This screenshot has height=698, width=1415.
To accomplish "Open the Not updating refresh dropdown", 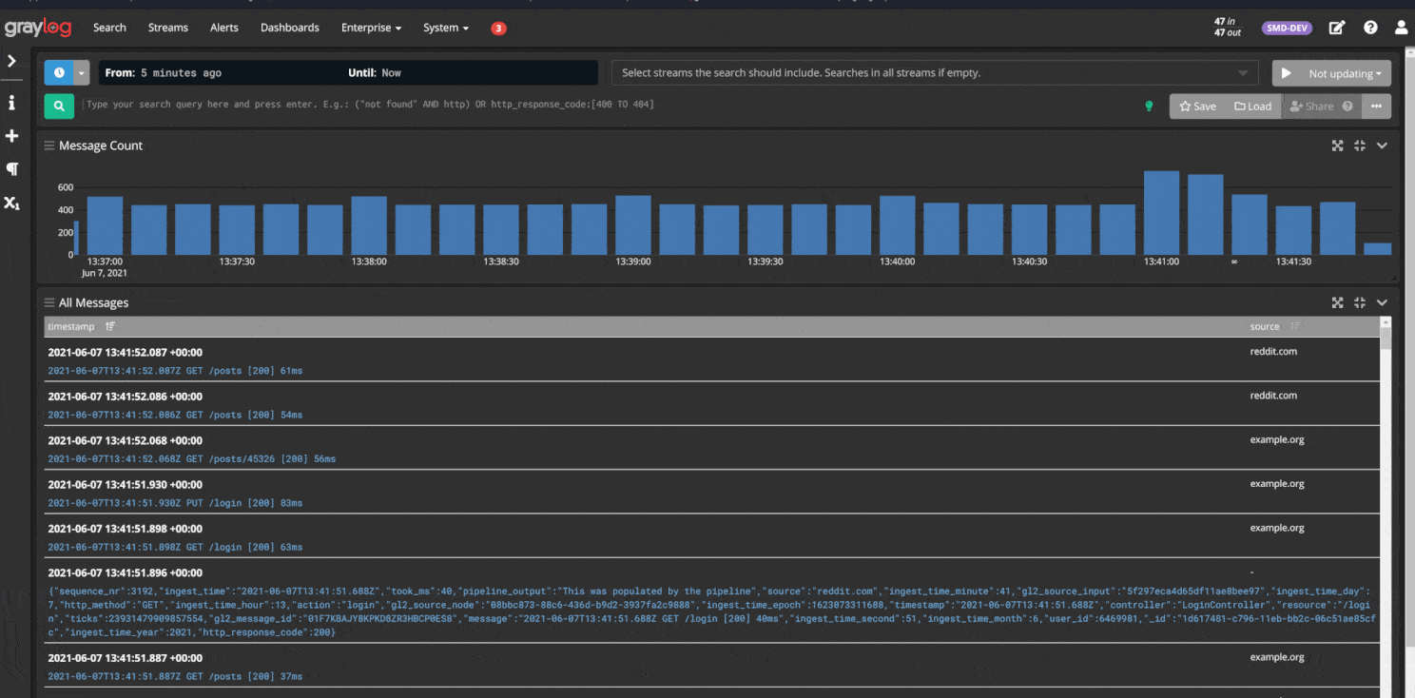I will tap(1345, 73).
